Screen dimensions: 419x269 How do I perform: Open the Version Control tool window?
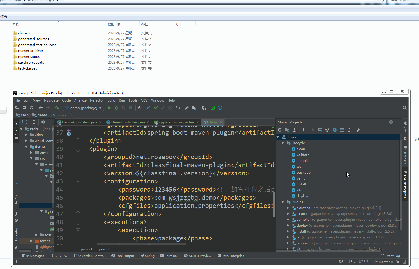coord(89,256)
